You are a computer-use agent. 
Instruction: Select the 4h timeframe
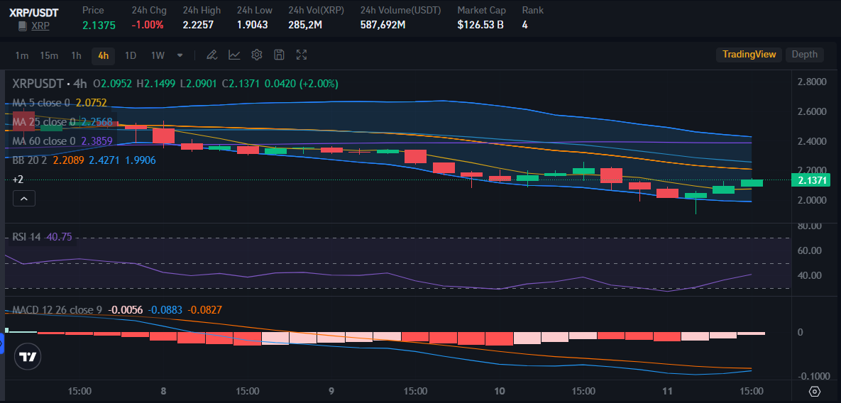point(103,55)
